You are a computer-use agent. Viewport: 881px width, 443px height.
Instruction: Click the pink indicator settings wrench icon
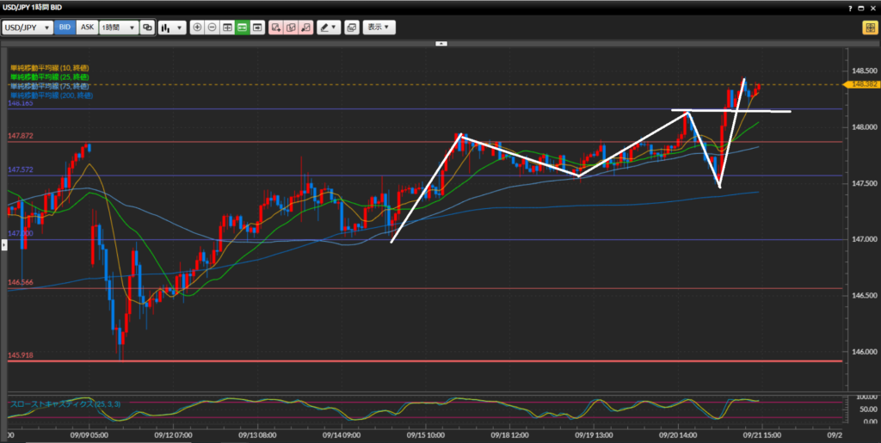[x=306, y=28]
